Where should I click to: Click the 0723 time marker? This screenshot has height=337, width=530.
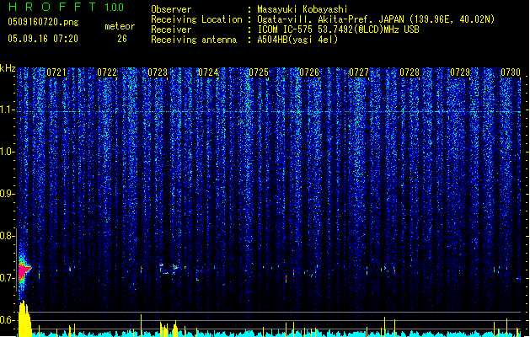pos(158,72)
